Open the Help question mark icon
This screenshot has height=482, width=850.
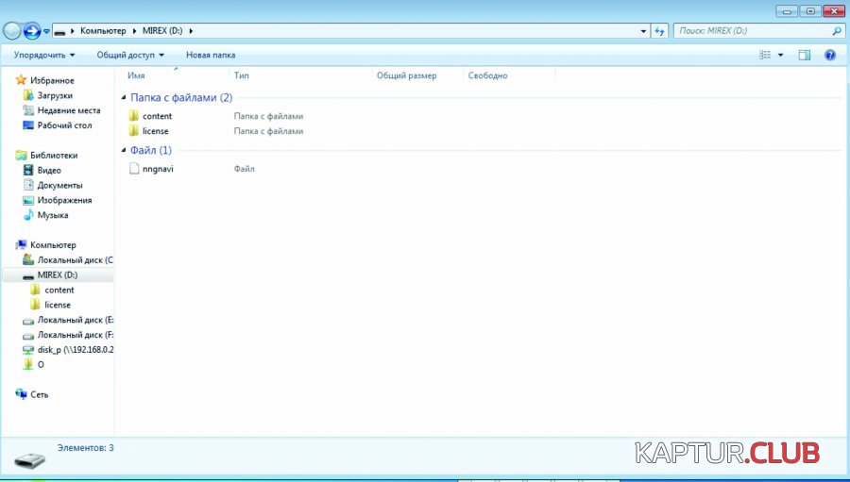point(830,56)
